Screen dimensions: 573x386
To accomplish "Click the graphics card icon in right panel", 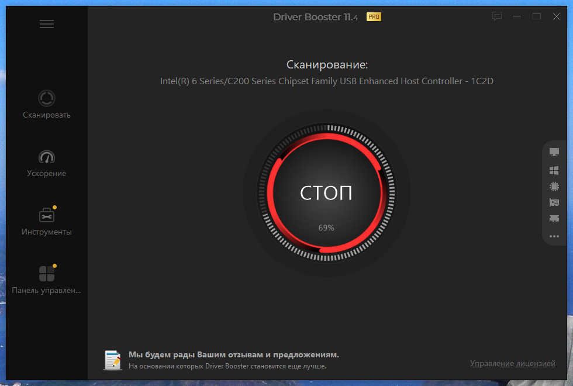I will pos(554,202).
